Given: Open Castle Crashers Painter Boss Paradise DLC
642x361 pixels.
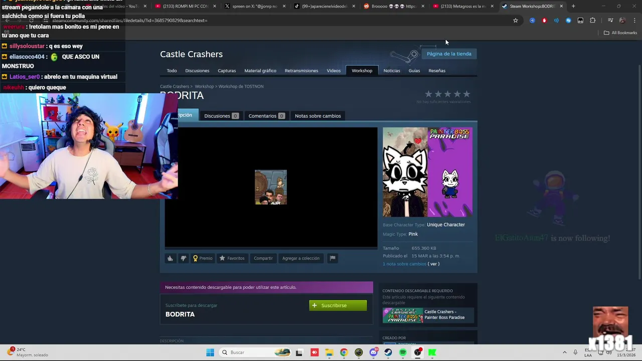Looking at the screenshot, I should (428, 315).
